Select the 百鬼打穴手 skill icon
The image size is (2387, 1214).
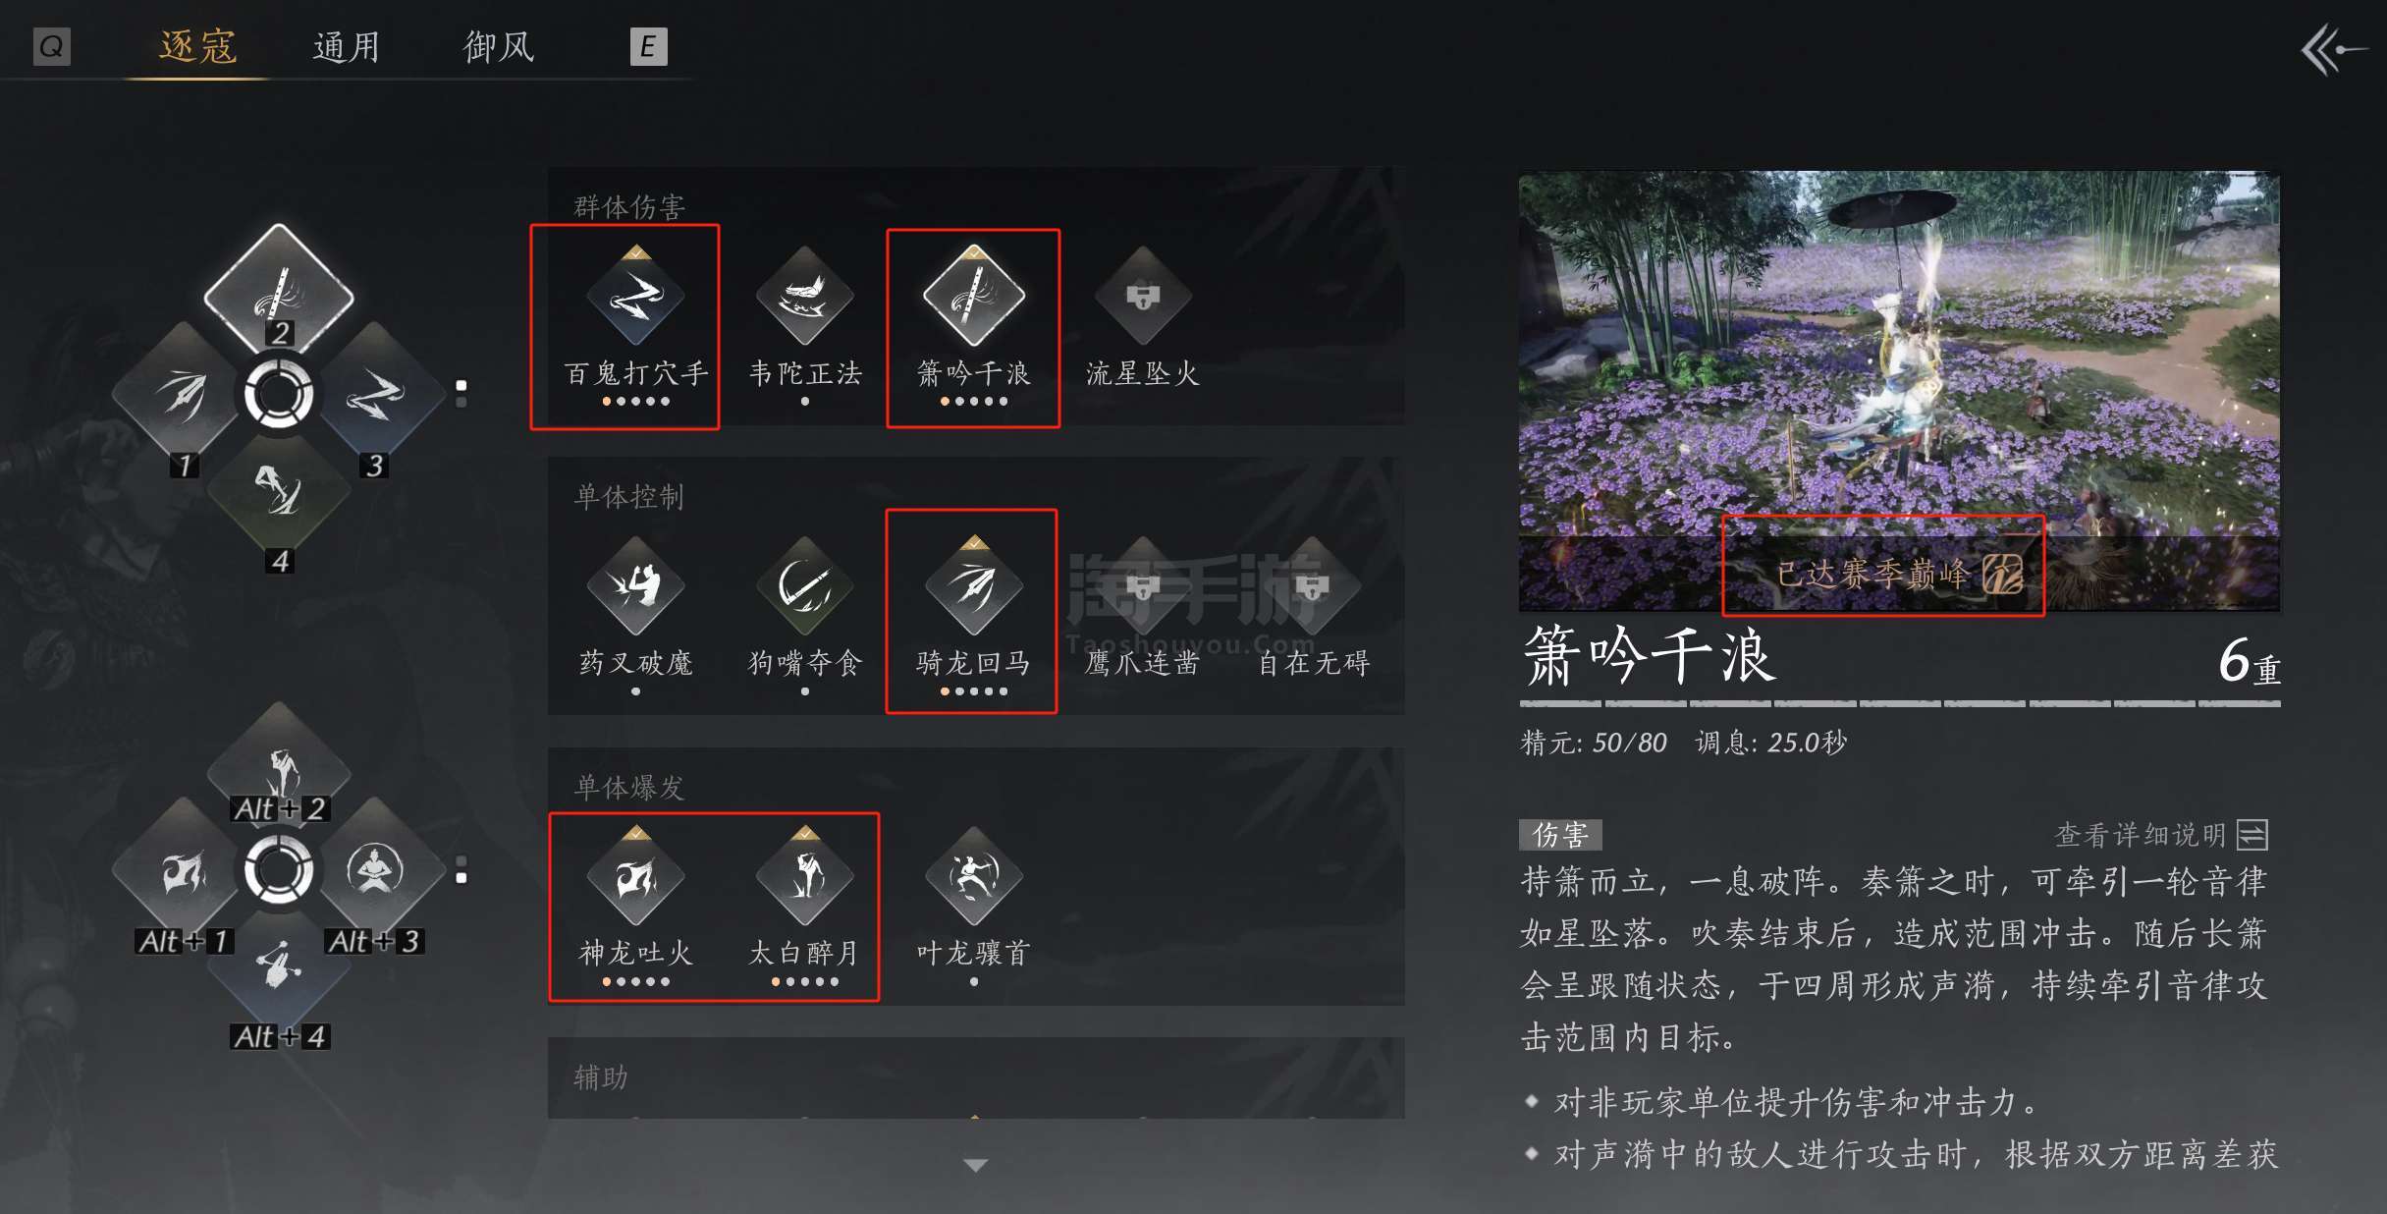(x=635, y=297)
